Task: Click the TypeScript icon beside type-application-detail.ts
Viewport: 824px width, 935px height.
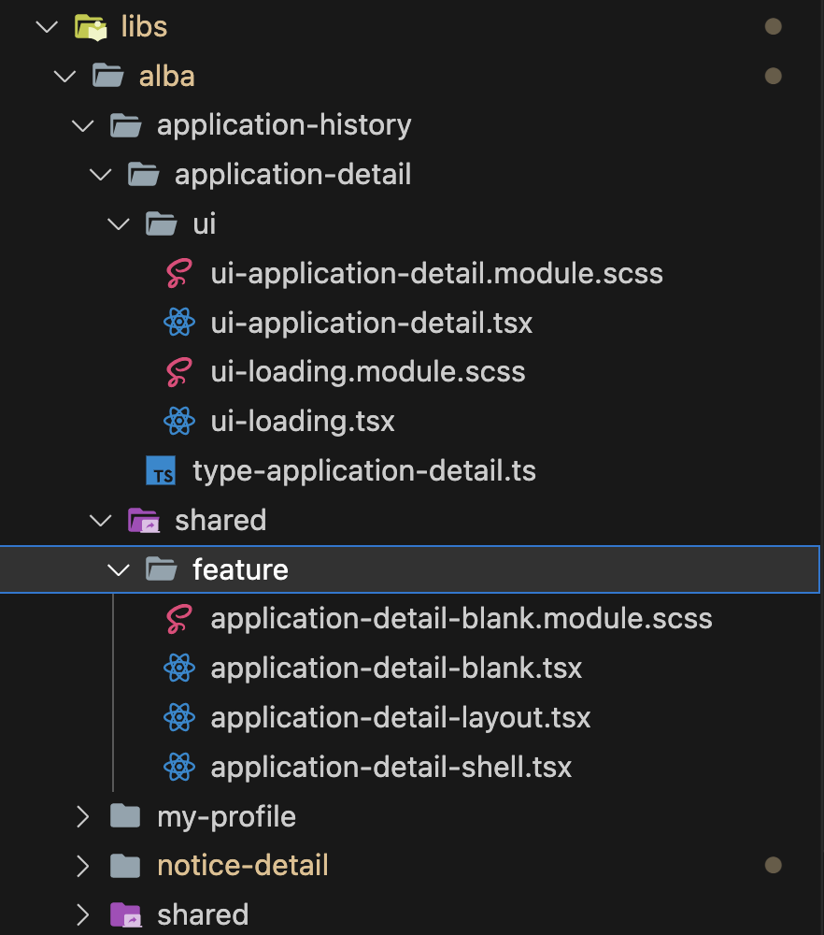Action: tap(161, 471)
